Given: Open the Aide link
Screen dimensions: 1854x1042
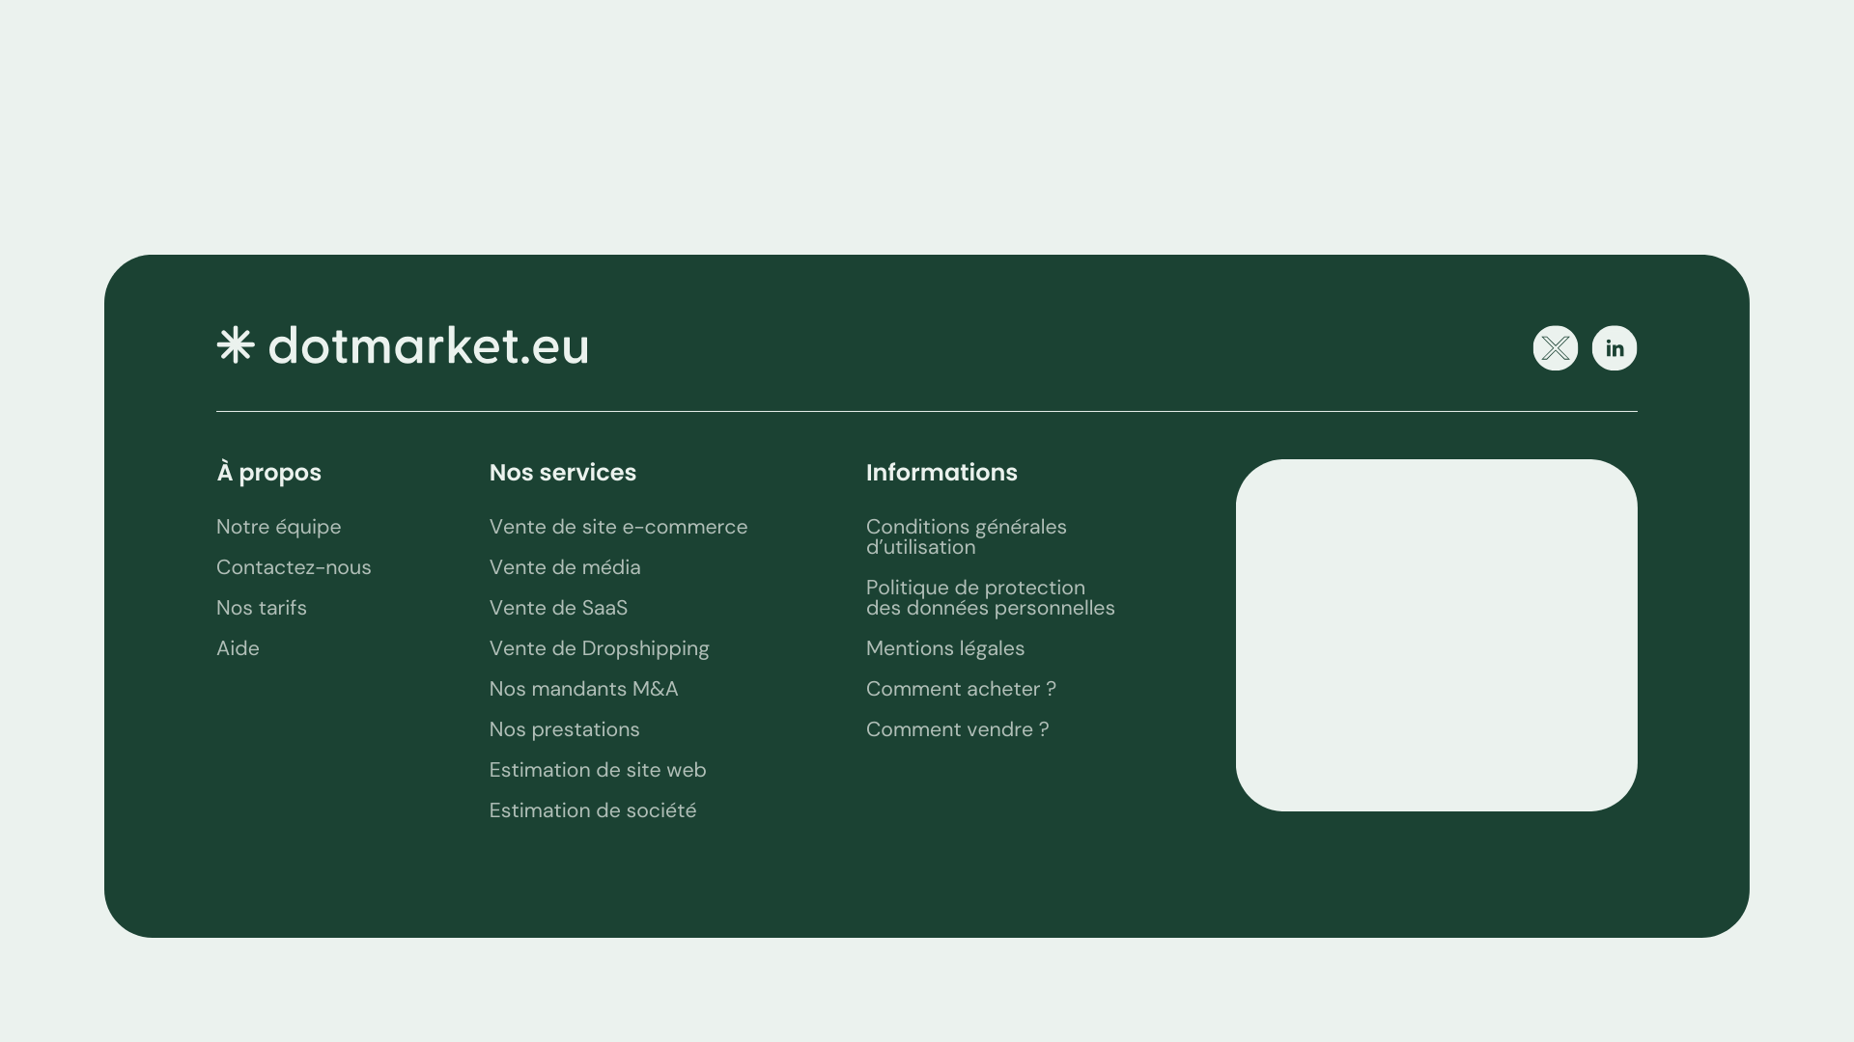Looking at the screenshot, I should pyautogui.click(x=238, y=648).
